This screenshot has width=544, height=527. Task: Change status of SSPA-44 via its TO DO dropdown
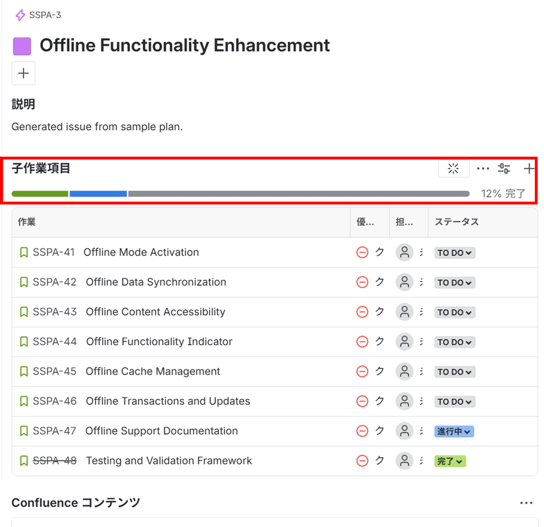click(454, 342)
